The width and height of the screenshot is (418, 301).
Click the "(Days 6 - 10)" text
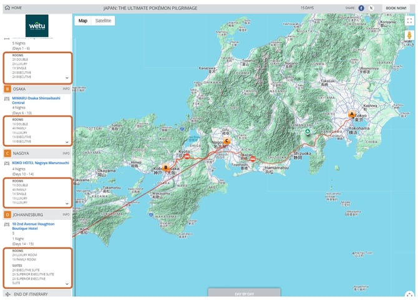(22, 113)
